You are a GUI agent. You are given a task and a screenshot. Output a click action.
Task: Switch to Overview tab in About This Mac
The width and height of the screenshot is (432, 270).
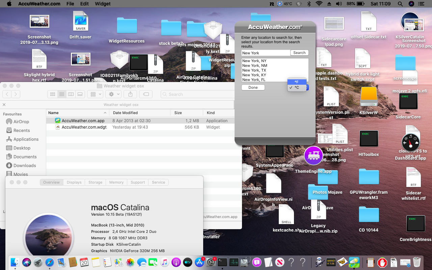pyautogui.click(x=51, y=182)
